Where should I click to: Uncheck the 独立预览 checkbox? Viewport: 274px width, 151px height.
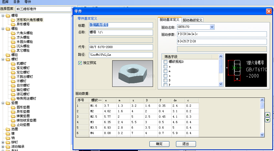(80, 63)
